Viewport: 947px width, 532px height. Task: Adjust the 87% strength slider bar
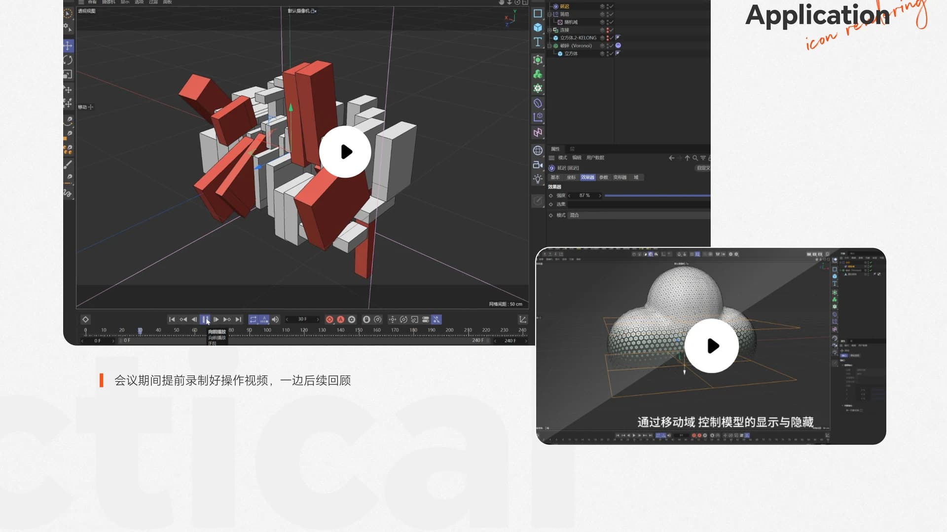tap(657, 196)
